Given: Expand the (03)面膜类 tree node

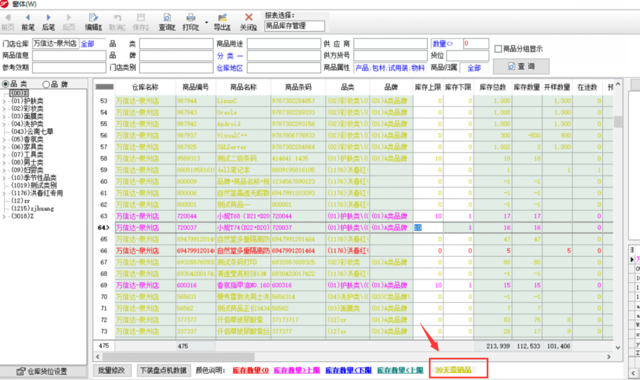Looking at the screenshot, I should click(x=4, y=116).
